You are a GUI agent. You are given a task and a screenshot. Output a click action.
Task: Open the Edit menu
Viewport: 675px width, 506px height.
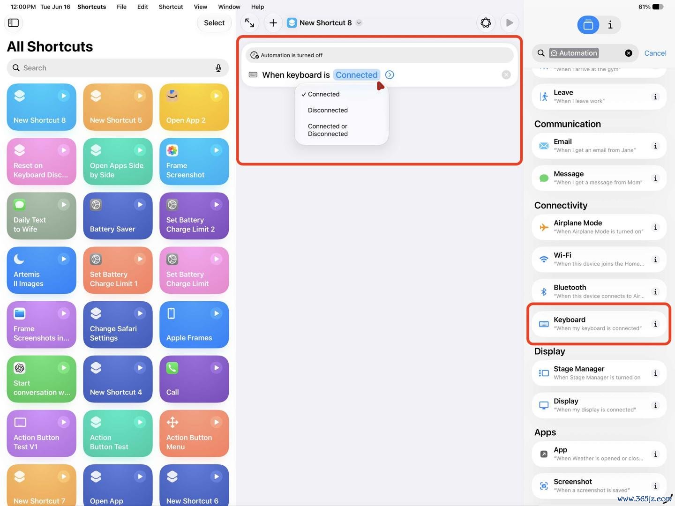pos(142,7)
